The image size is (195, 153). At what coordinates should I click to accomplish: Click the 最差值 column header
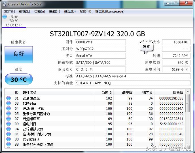tap(124, 92)
